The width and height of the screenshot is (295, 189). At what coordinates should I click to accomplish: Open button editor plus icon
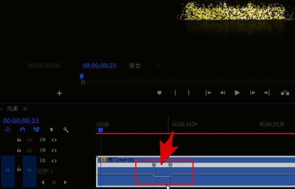(x=59, y=93)
